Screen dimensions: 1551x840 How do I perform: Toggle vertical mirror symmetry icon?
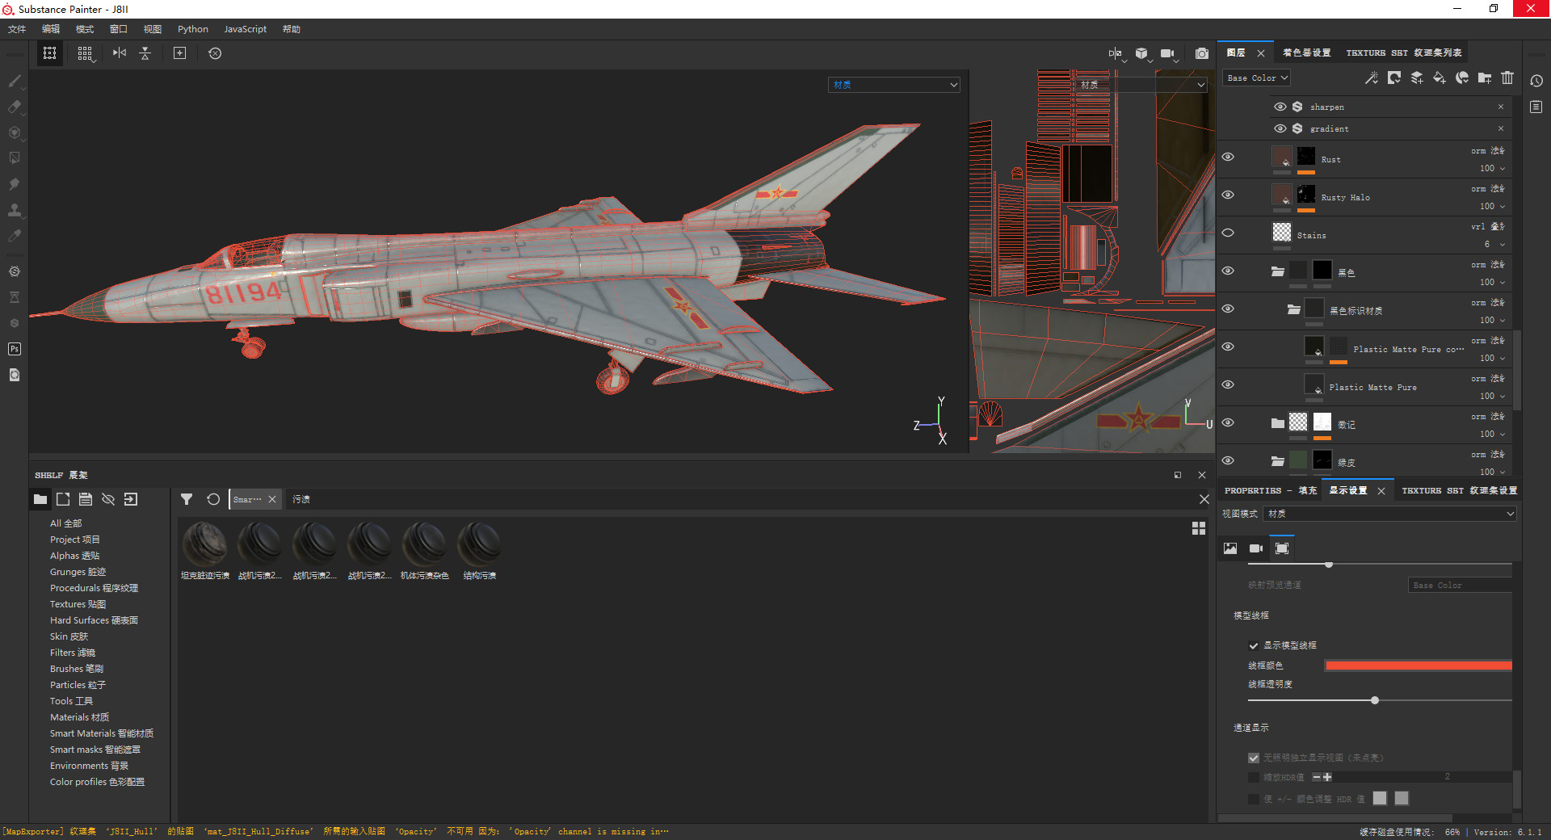120,53
